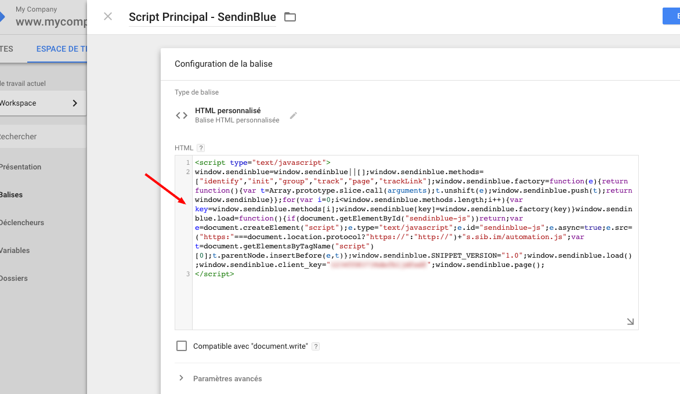Click the HTML personnalisé code brackets icon
The height and width of the screenshot is (394, 680).
click(x=182, y=115)
